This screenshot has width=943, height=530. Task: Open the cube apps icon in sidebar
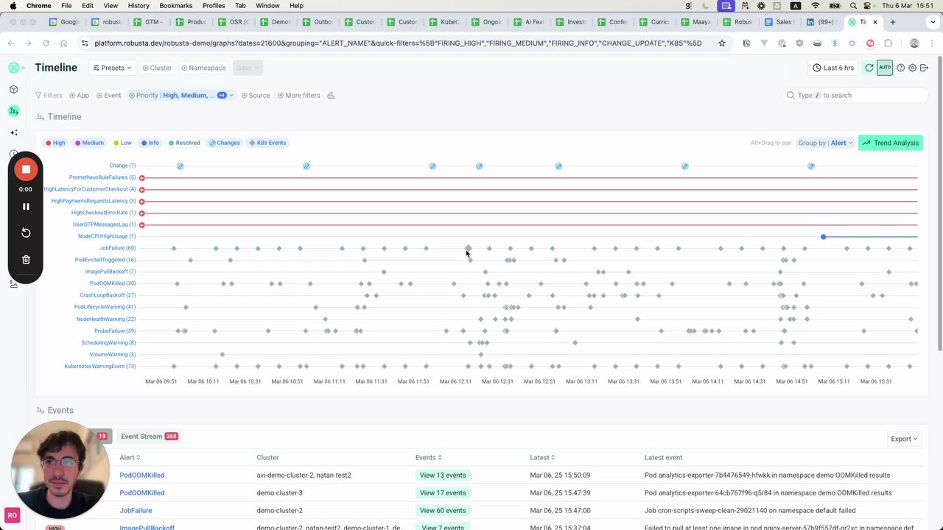[13, 89]
